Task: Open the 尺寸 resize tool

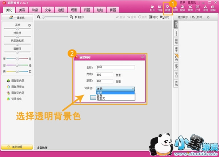Action: 197,8
